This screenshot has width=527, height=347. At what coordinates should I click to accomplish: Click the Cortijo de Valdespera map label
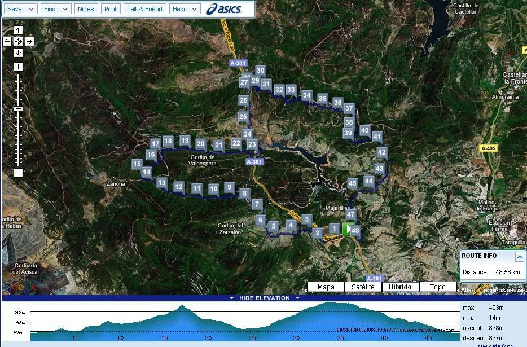tap(203, 160)
